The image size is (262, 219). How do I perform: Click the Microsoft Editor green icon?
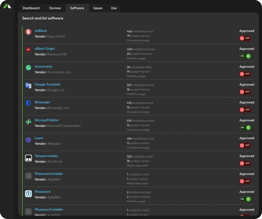[x=28, y=122]
